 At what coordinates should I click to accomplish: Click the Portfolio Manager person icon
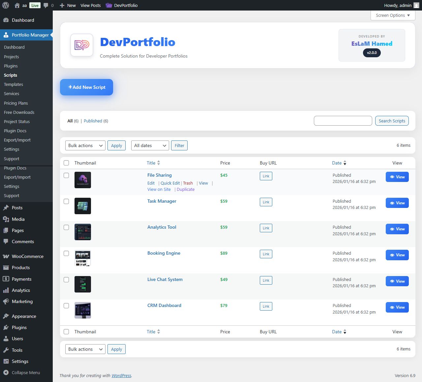[x=6, y=35]
